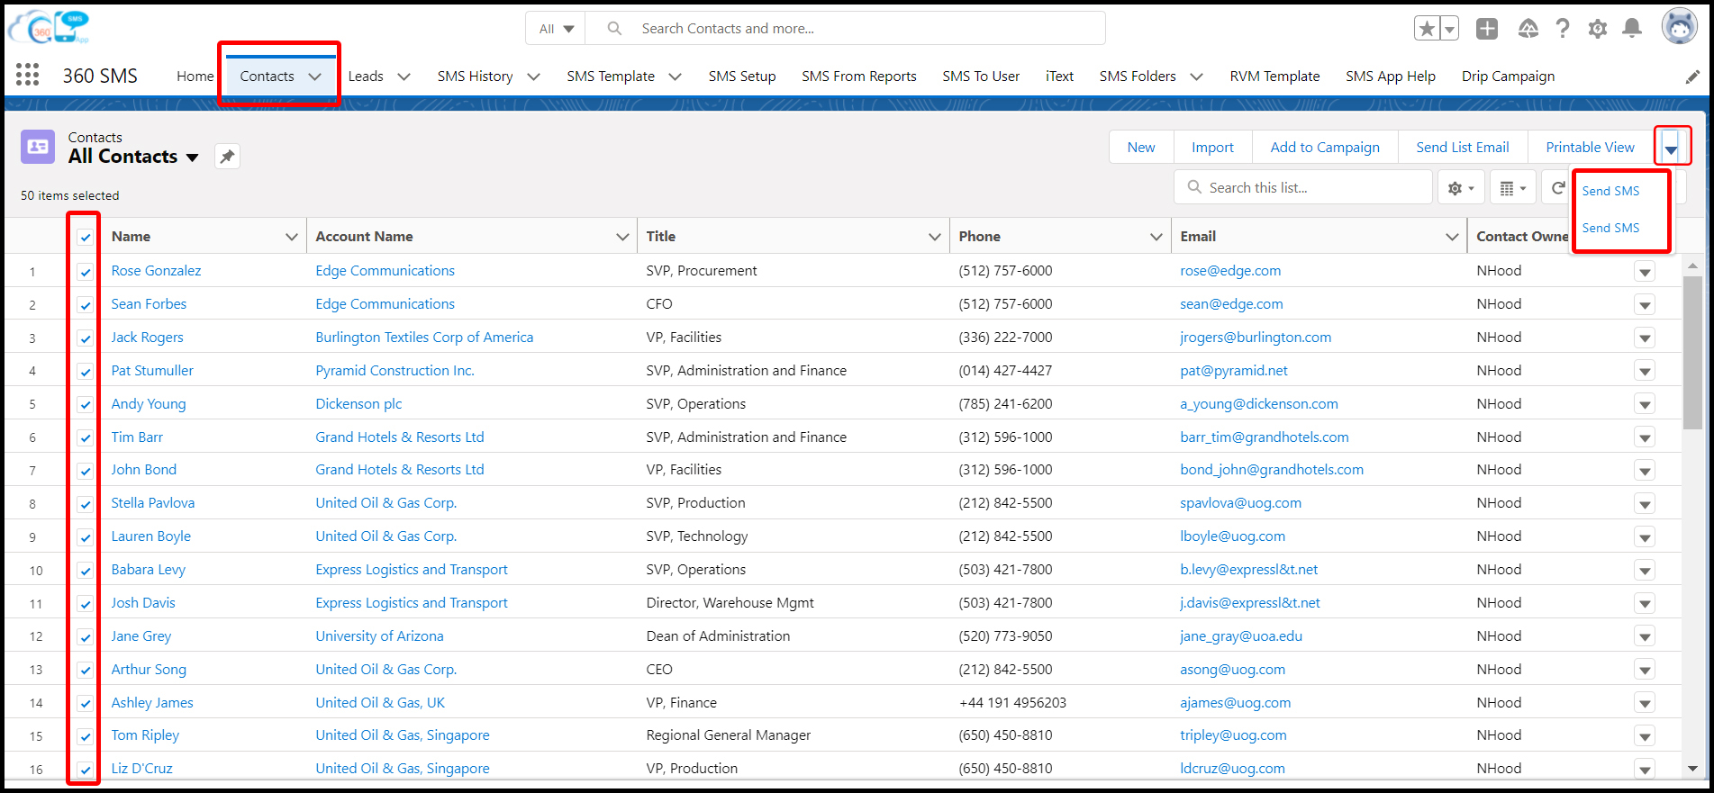This screenshot has width=1714, height=793.
Task: Click the scrollbar down arrow
Action: pyautogui.click(x=1692, y=769)
